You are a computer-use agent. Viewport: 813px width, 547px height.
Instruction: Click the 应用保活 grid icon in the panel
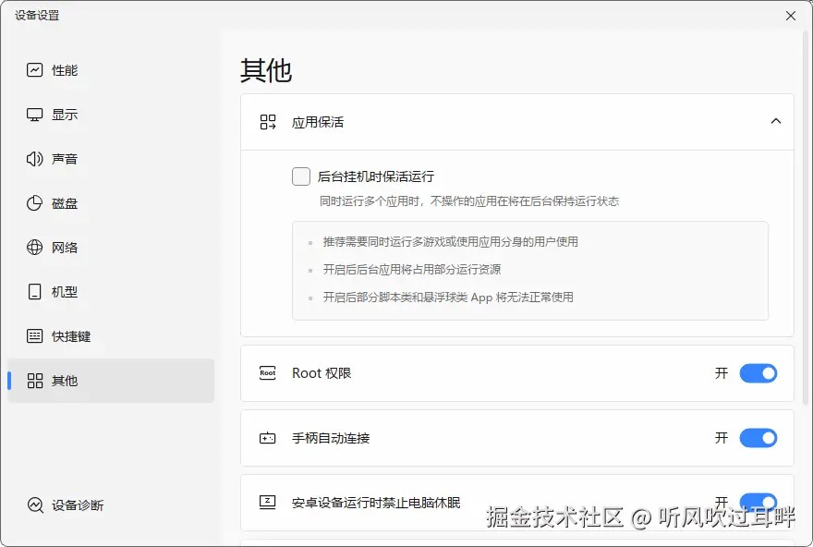click(267, 121)
